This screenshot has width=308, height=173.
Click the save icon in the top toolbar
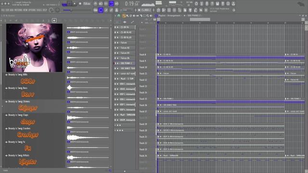[218, 3]
